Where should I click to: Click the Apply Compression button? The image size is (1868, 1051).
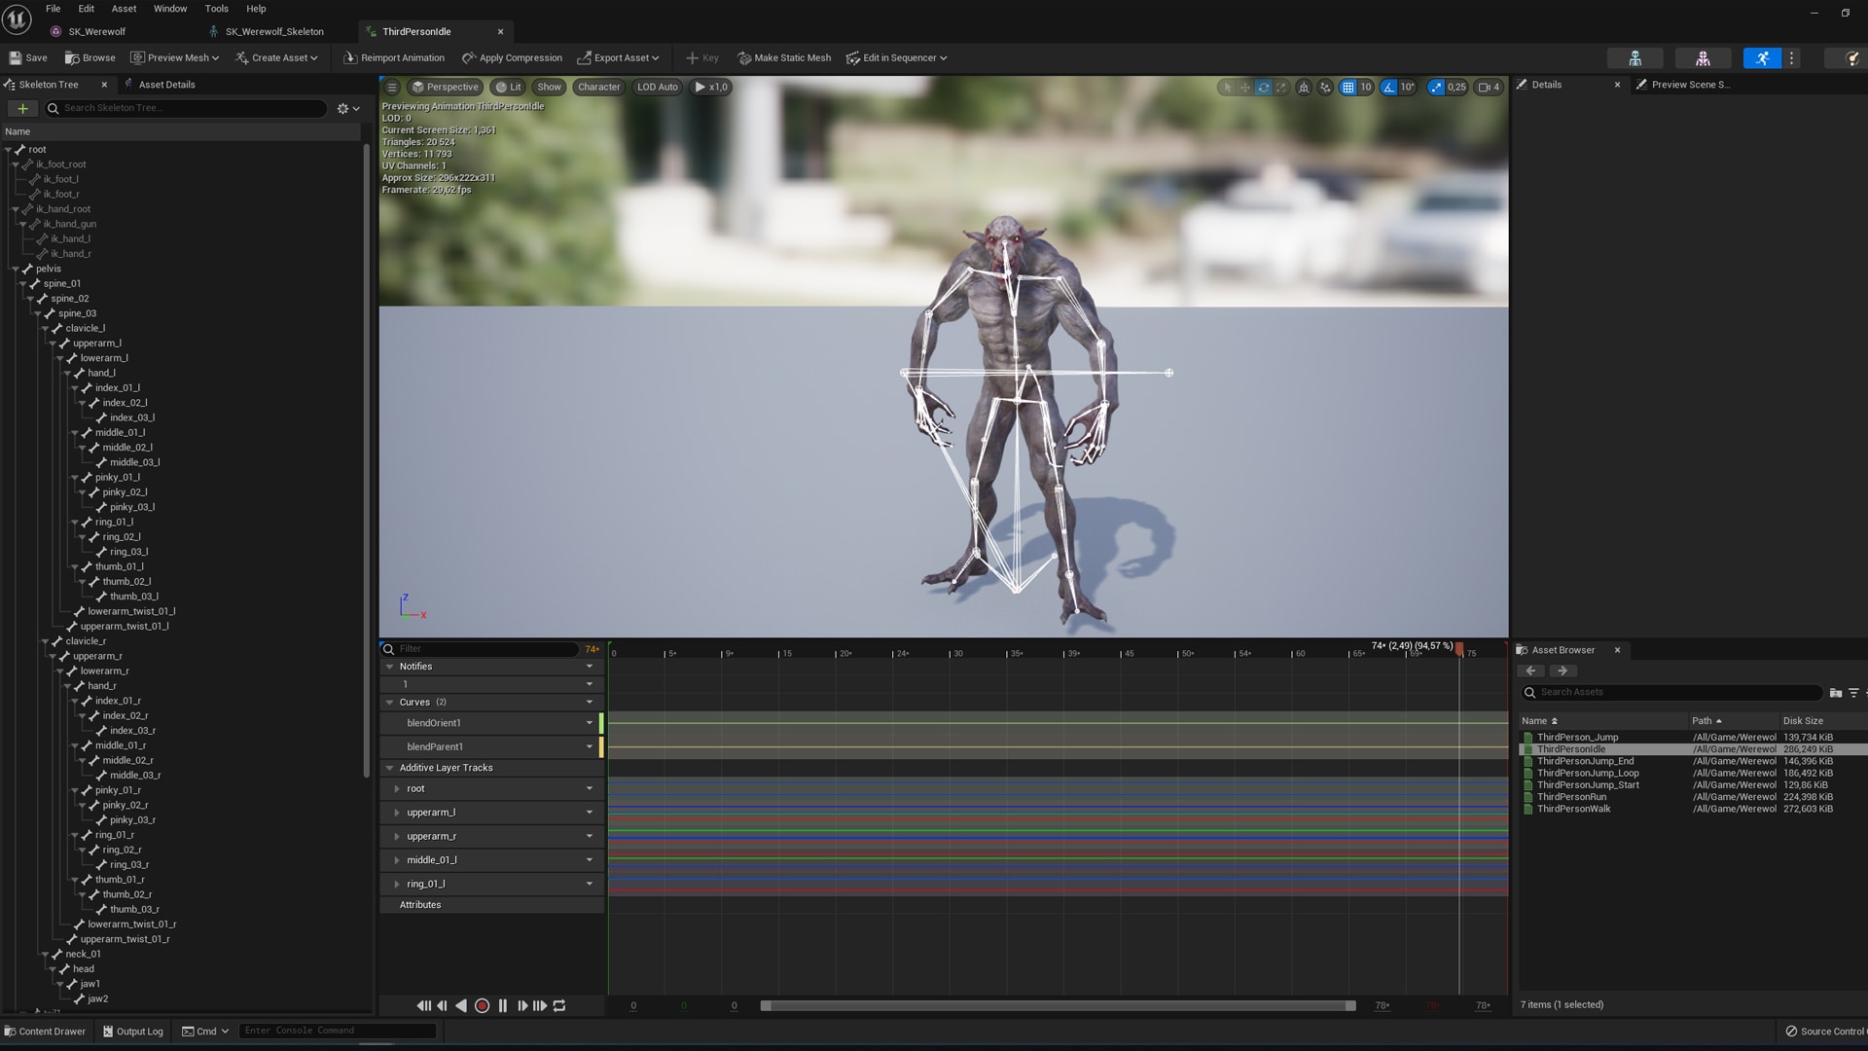point(512,58)
